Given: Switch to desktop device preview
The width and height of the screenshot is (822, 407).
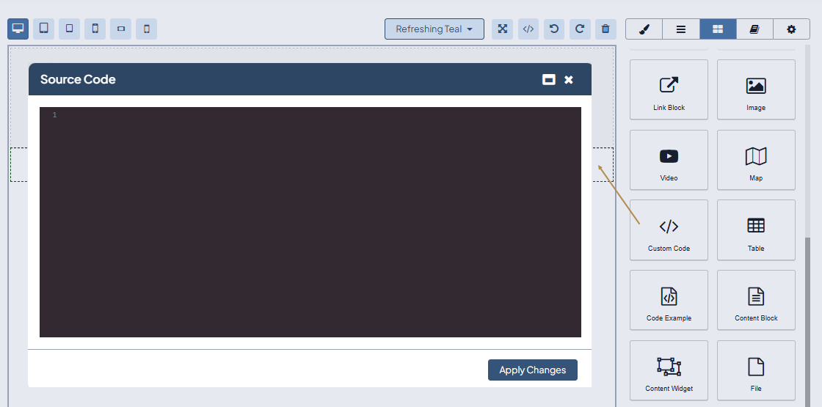Looking at the screenshot, I should 18,29.
